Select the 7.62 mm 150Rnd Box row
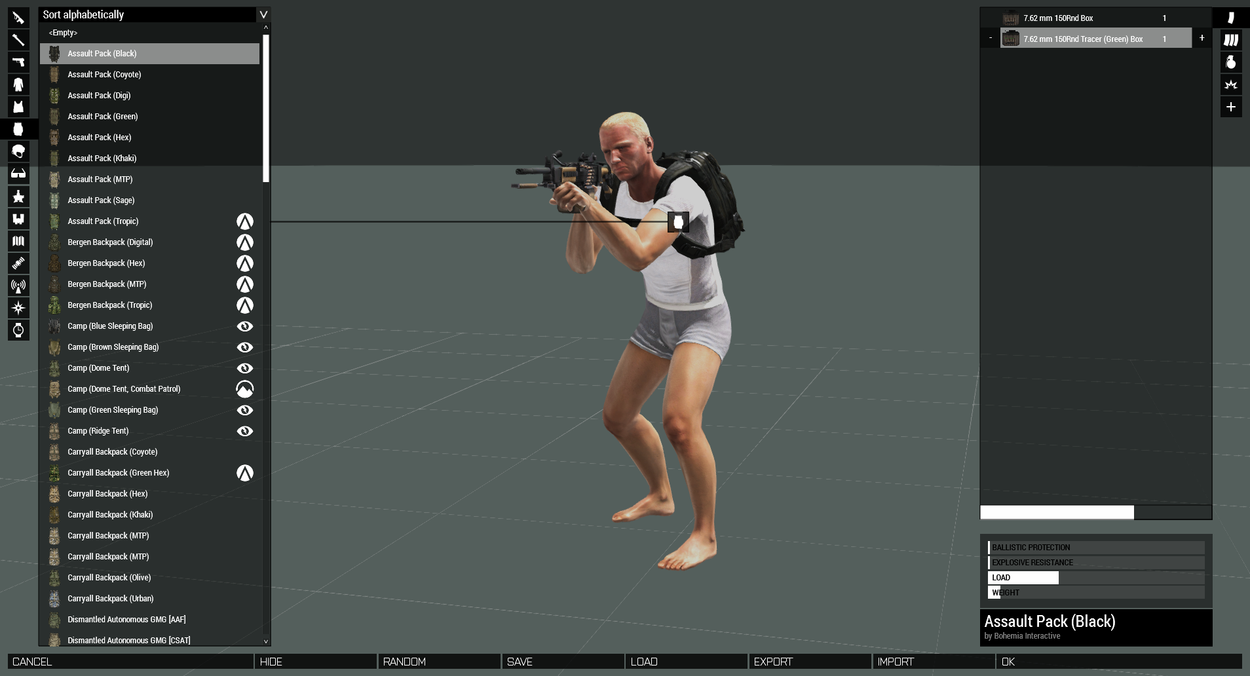The width and height of the screenshot is (1250, 676). click(1096, 18)
